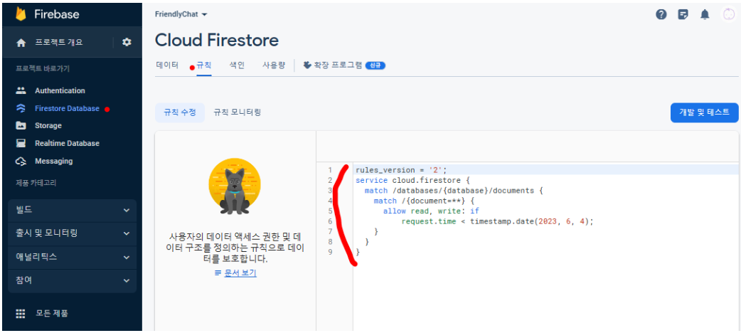Click the 신규 badge on extensions tab
741x333 pixels.
(375, 65)
